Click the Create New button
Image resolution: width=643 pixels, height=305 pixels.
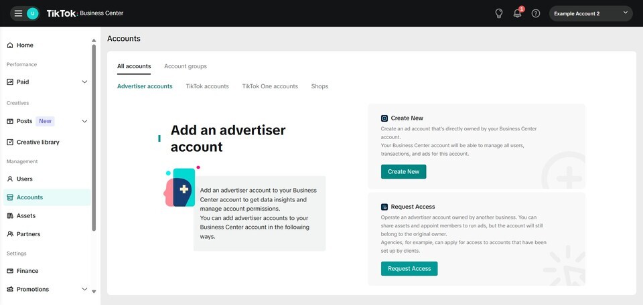pyautogui.click(x=403, y=172)
